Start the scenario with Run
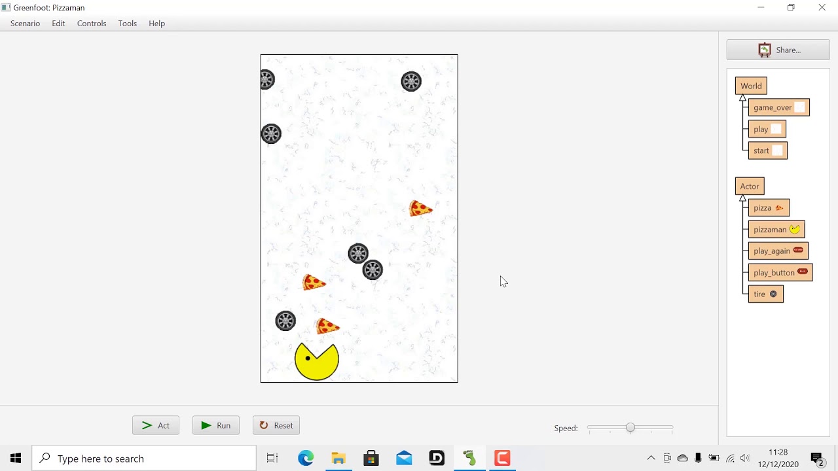Viewport: 838px width, 471px height. click(216, 425)
